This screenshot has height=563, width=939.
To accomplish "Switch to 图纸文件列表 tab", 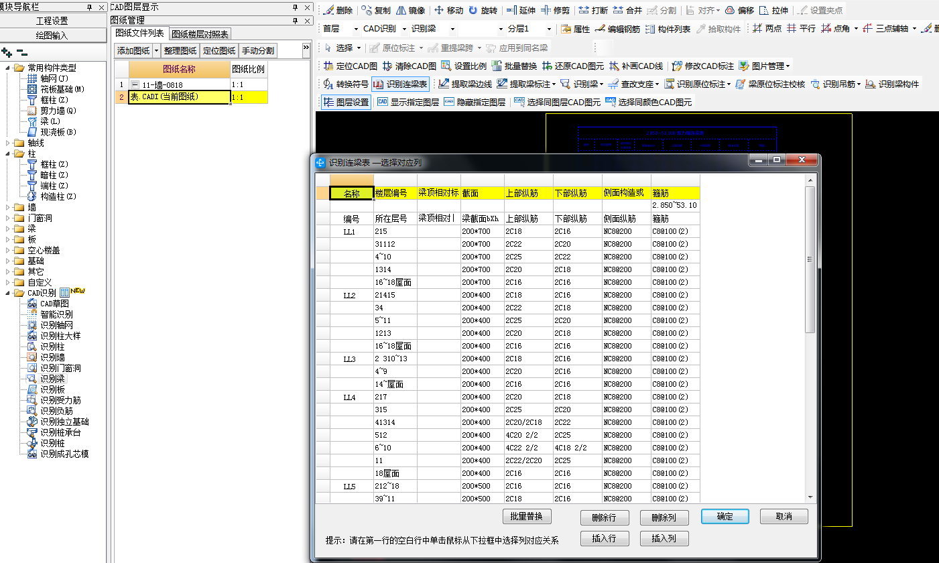I will [139, 34].
